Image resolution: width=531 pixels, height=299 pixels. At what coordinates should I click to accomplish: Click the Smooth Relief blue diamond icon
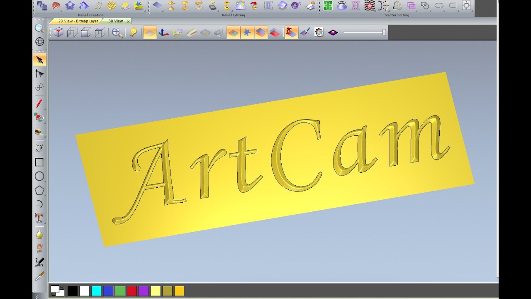pos(157,5)
